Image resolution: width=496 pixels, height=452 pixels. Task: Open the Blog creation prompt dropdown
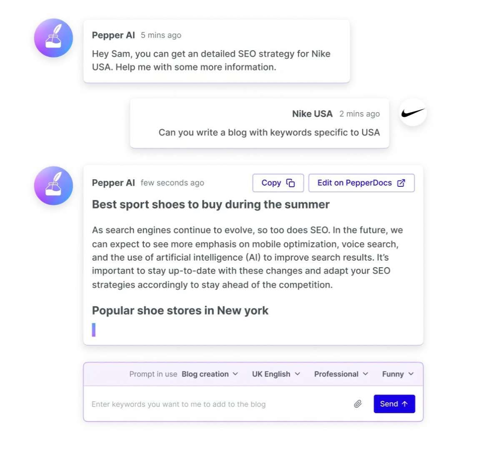click(x=210, y=374)
